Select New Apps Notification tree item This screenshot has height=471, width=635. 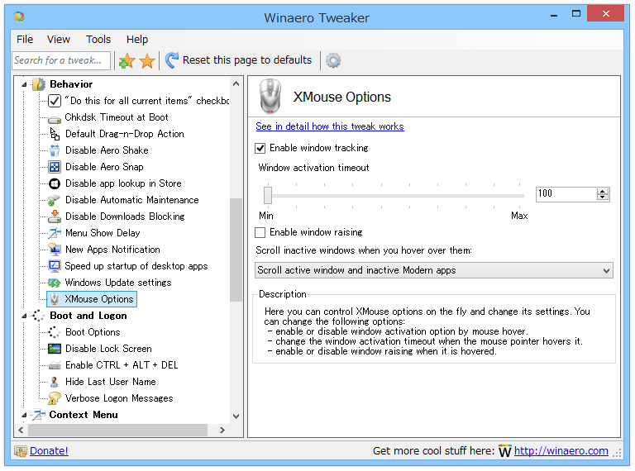point(112,250)
